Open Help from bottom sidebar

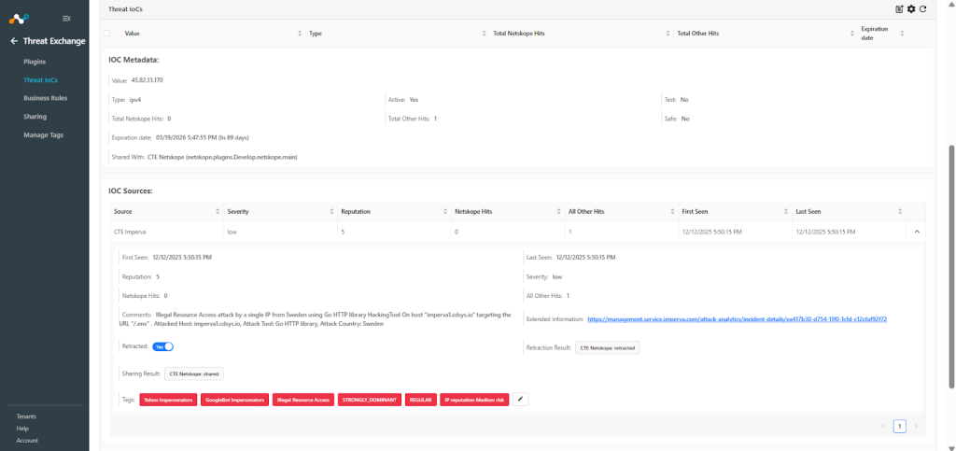coord(22,429)
